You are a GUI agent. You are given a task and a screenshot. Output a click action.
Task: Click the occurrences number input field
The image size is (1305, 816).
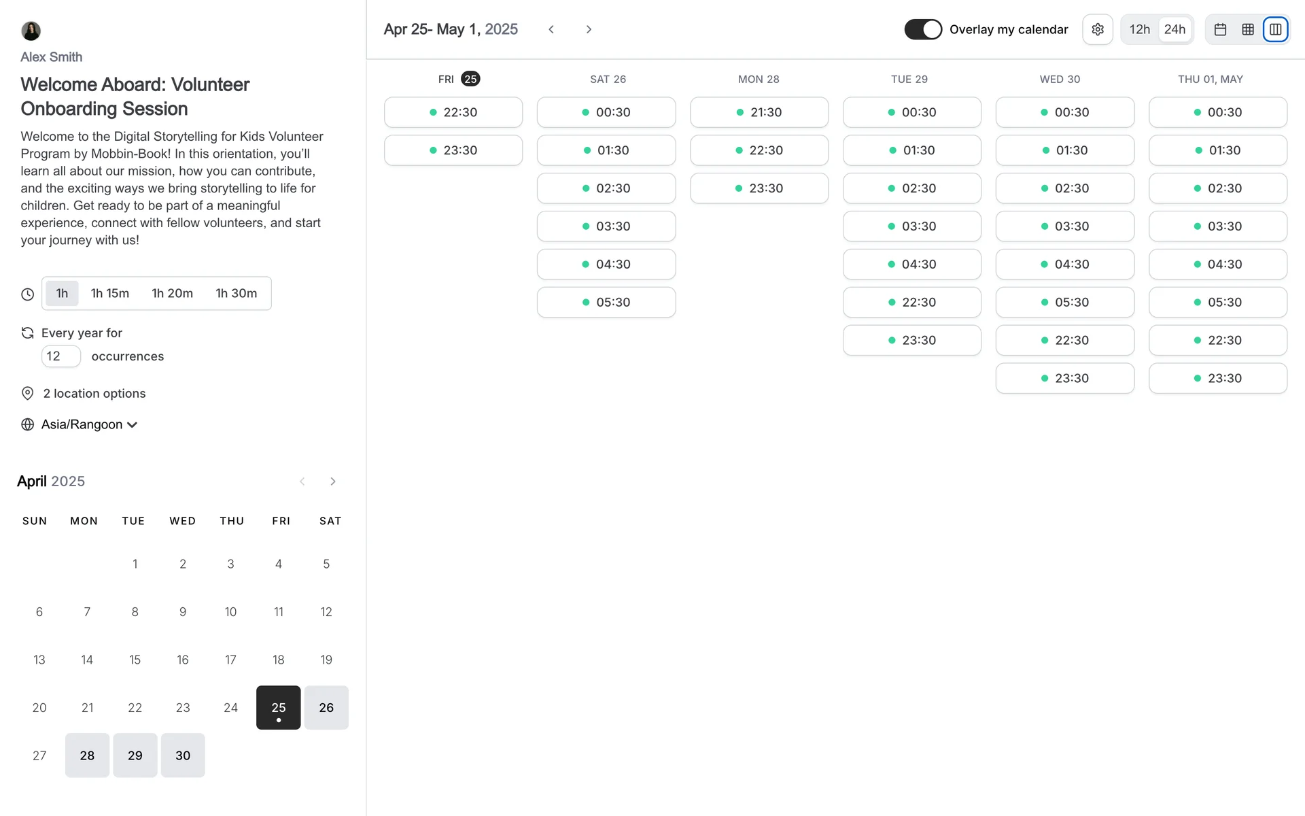coord(60,356)
